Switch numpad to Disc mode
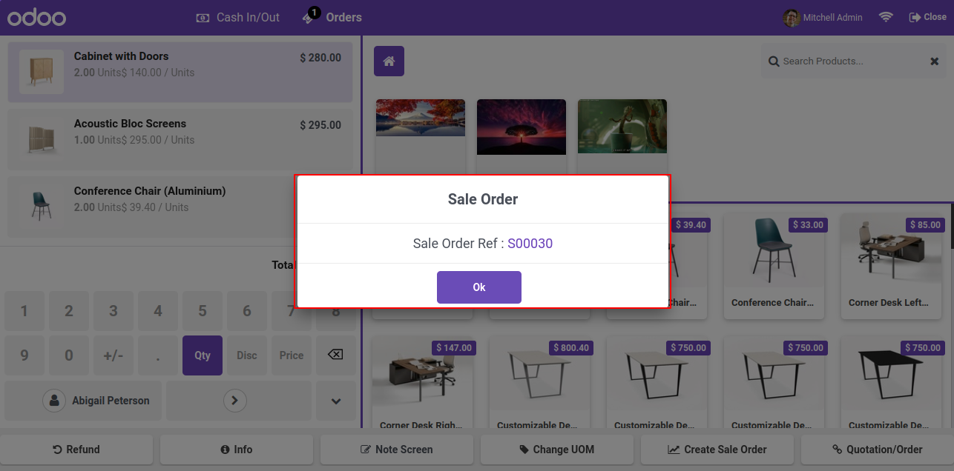 pyautogui.click(x=247, y=355)
